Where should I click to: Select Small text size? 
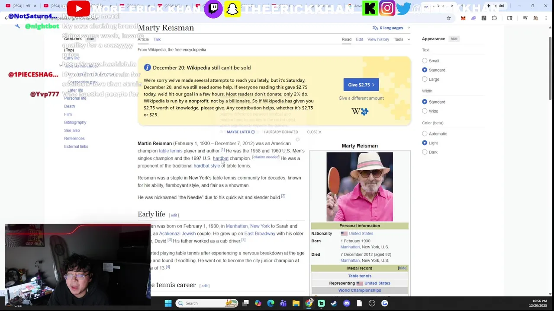425,61
